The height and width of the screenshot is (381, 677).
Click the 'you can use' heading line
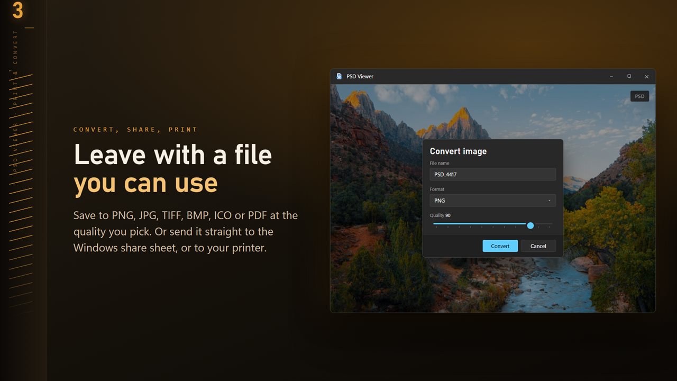click(x=145, y=183)
